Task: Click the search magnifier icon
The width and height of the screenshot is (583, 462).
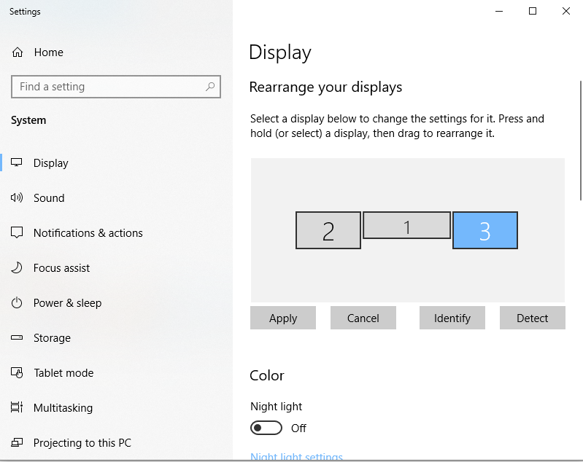Action: 210,87
